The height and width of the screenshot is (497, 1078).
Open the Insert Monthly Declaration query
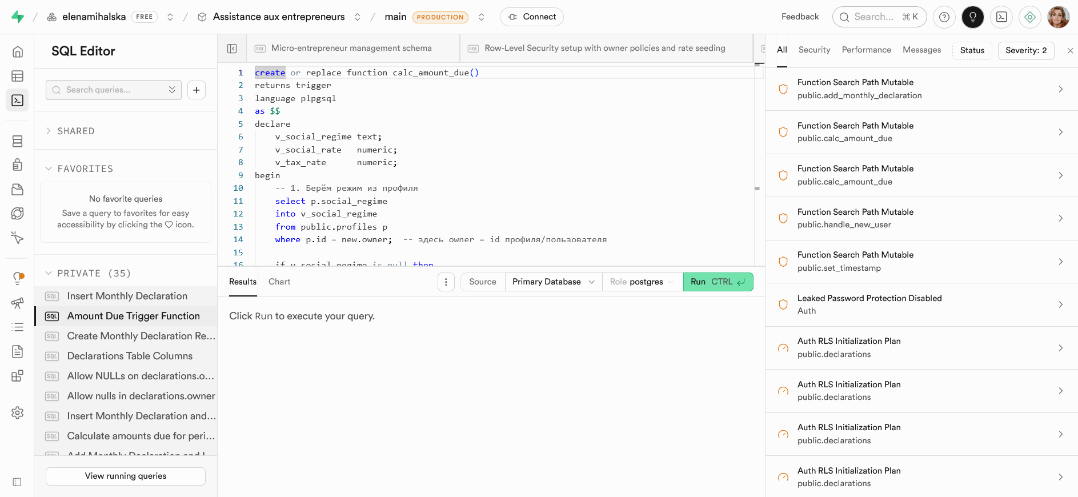tap(126, 296)
